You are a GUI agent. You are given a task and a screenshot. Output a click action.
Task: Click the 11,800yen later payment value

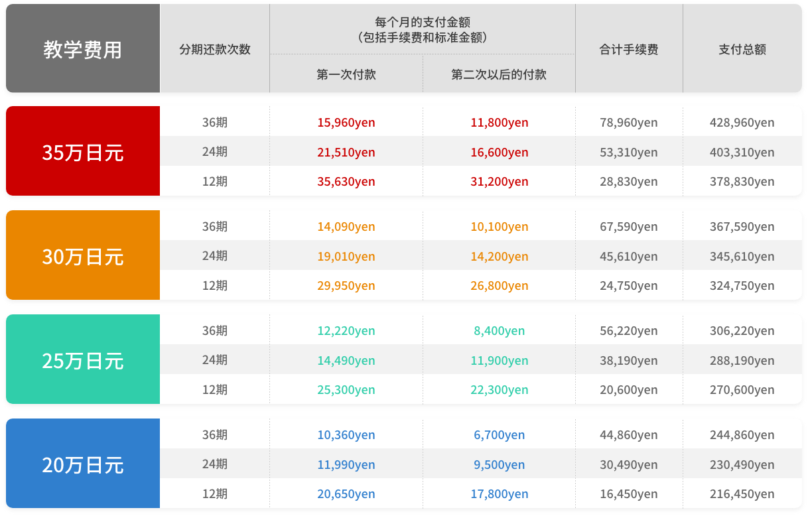[500, 123]
